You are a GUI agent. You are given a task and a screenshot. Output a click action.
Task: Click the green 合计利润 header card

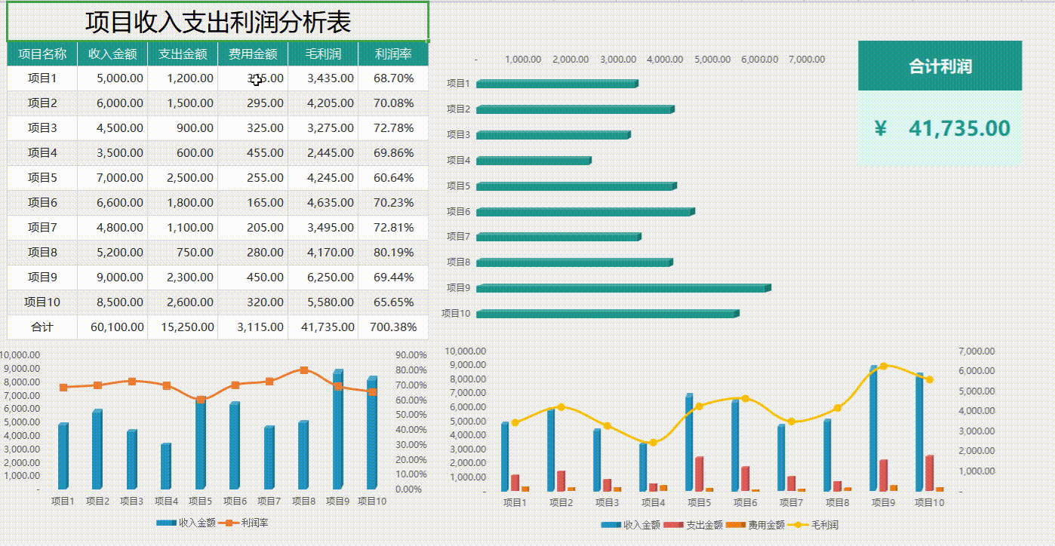[x=940, y=66]
